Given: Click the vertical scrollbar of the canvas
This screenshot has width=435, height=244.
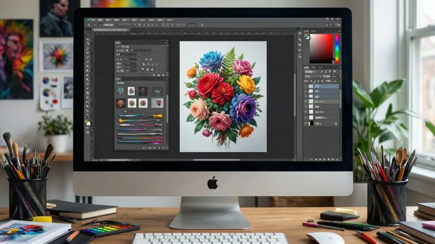Looking at the screenshot, I should (x=295, y=95).
